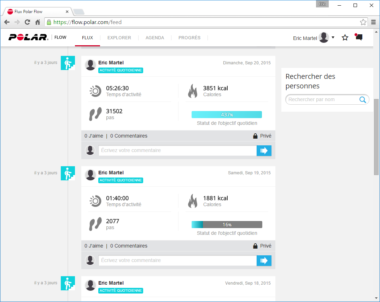Switch to the Explorer tab

(x=119, y=38)
